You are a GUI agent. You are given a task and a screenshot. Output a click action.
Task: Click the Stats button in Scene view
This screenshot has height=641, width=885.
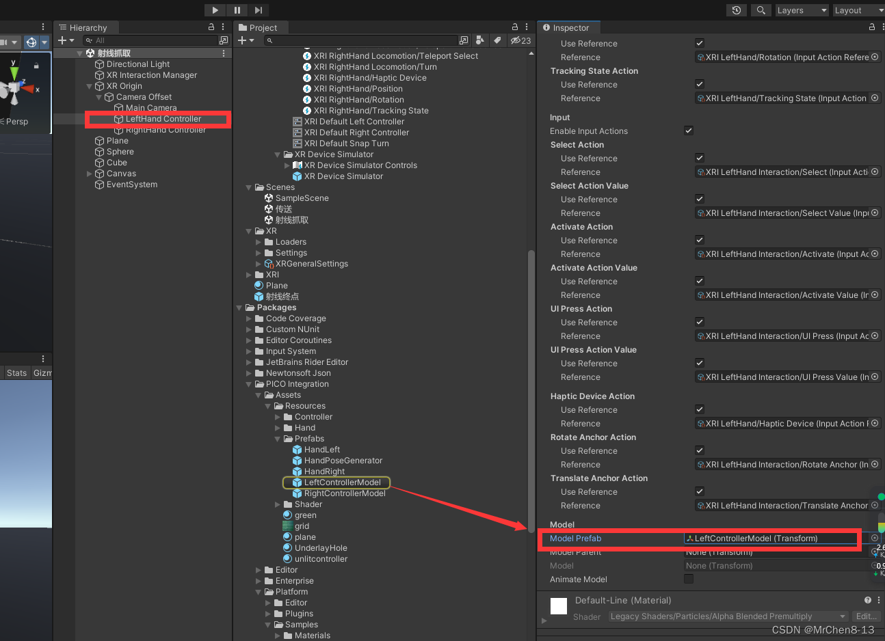click(x=16, y=372)
